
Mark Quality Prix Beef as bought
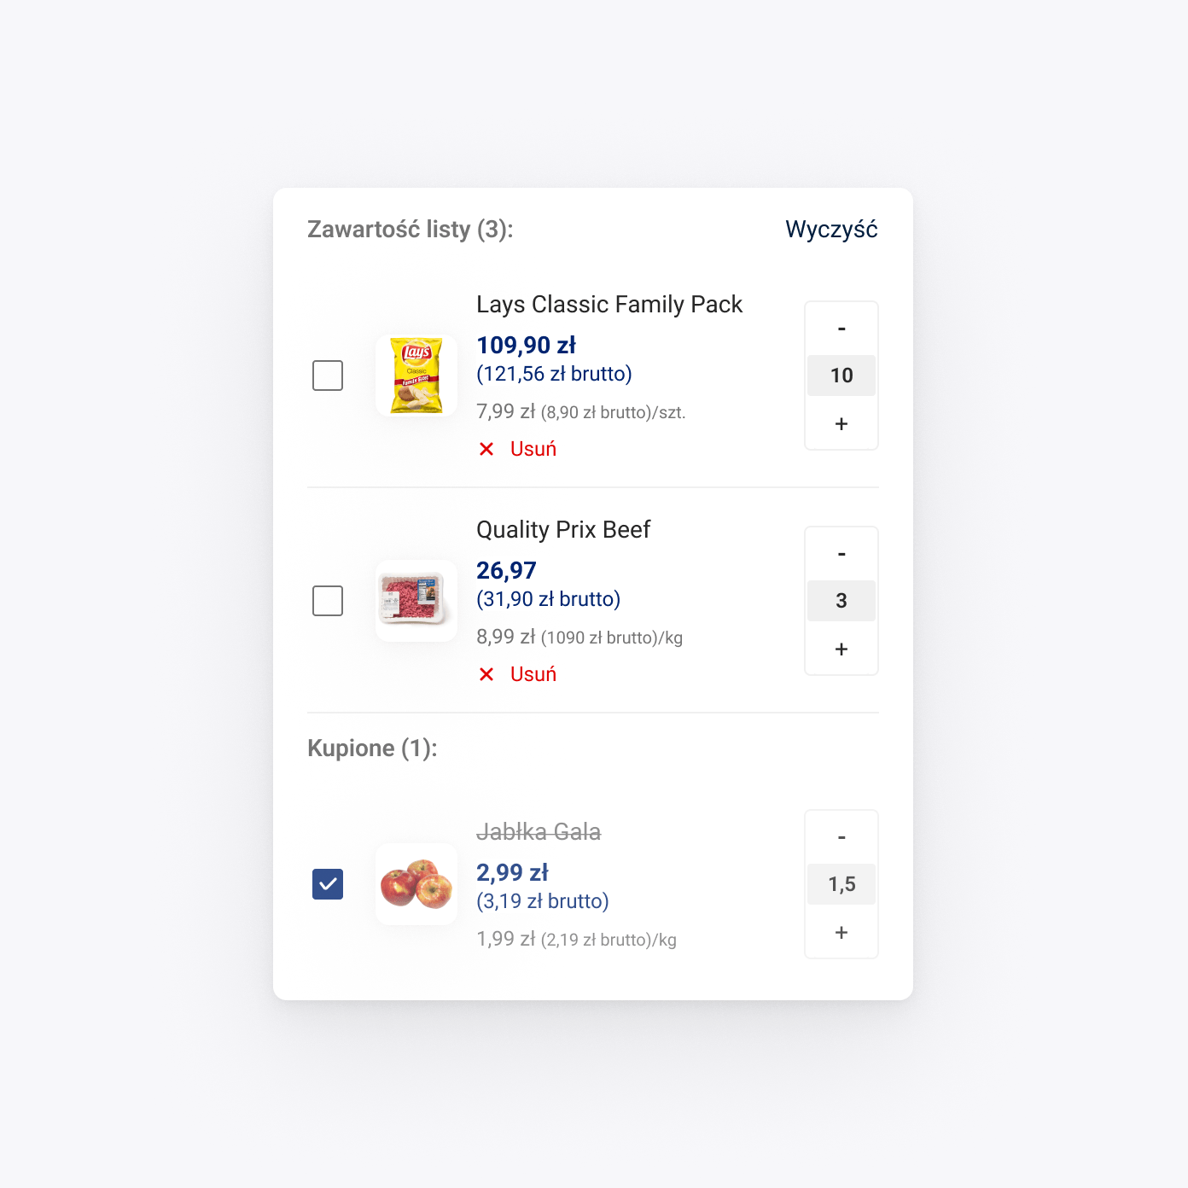coord(328,601)
